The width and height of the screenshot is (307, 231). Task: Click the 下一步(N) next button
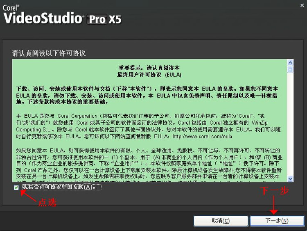click(277, 221)
